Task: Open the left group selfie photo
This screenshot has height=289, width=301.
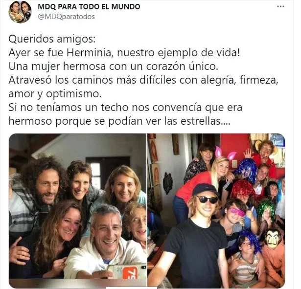Action: (77, 206)
